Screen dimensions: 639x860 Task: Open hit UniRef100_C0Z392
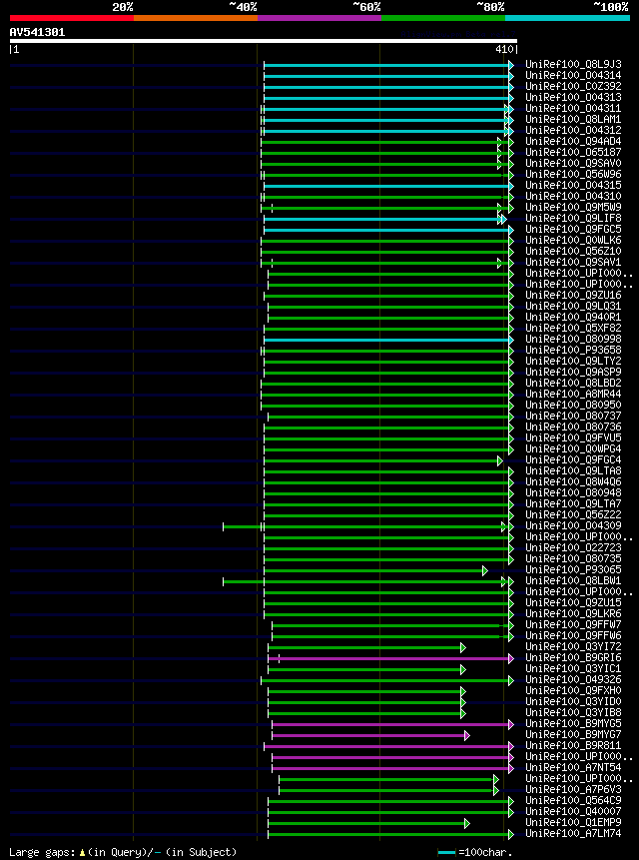click(573, 87)
